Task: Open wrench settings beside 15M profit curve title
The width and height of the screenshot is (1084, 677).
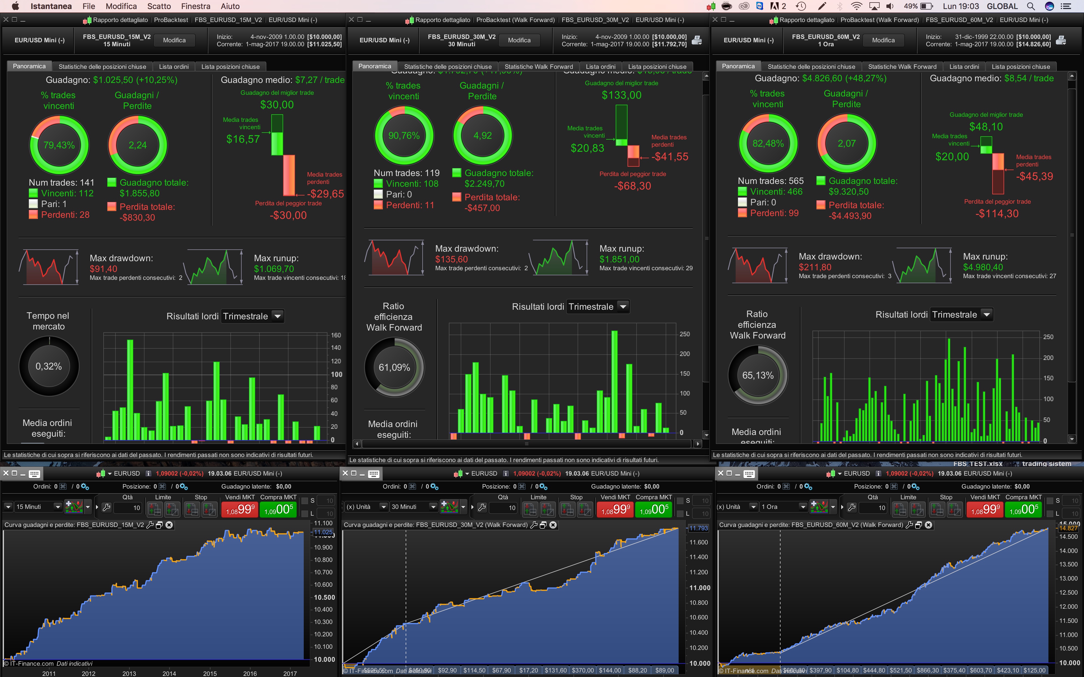Action: (x=150, y=525)
